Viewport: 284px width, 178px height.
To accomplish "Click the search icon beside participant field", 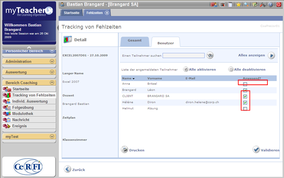I will (x=210, y=56).
